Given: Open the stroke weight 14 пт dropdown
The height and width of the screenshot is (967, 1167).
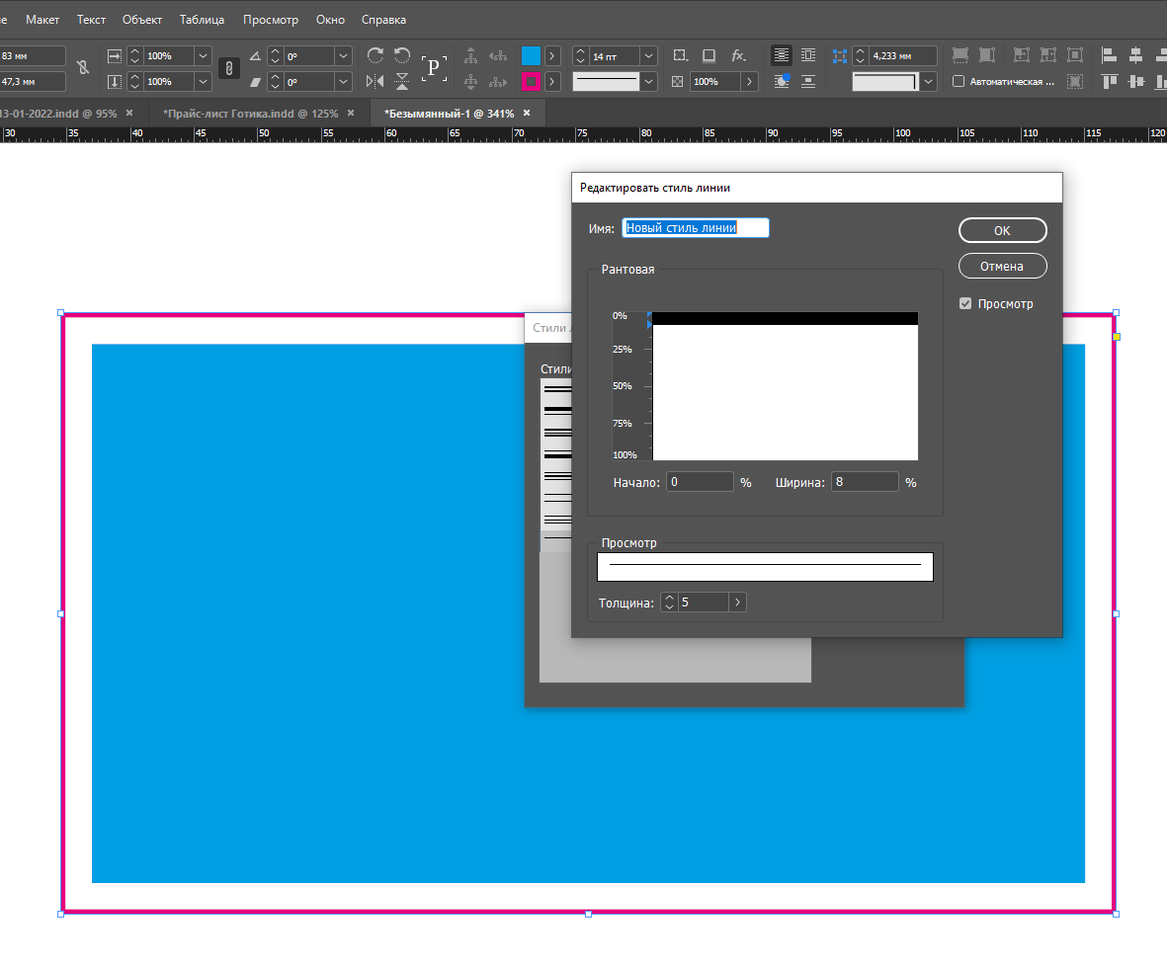Looking at the screenshot, I should [x=648, y=56].
